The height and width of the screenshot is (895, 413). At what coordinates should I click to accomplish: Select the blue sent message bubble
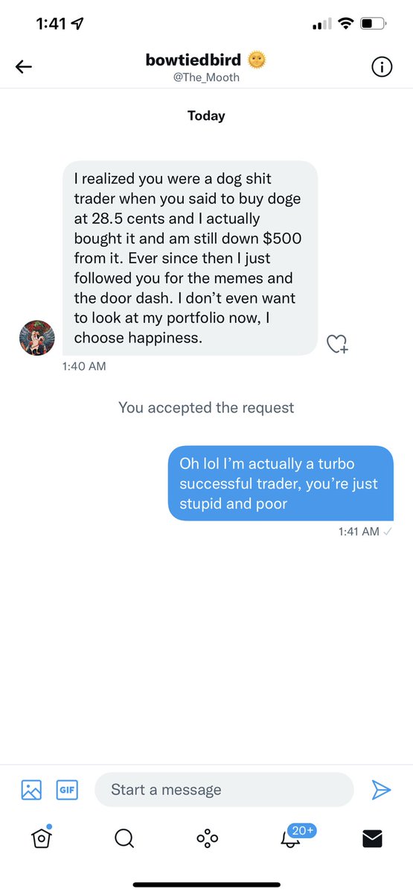[281, 483]
